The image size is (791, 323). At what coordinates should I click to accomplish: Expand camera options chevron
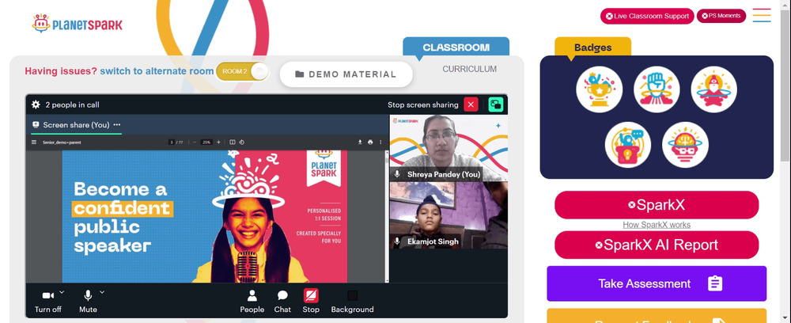coord(62,291)
